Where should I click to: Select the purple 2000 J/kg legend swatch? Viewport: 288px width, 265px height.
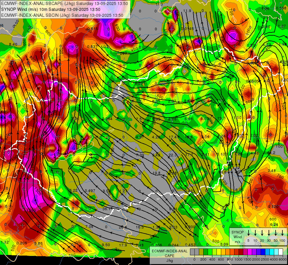click(x=254, y=252)
